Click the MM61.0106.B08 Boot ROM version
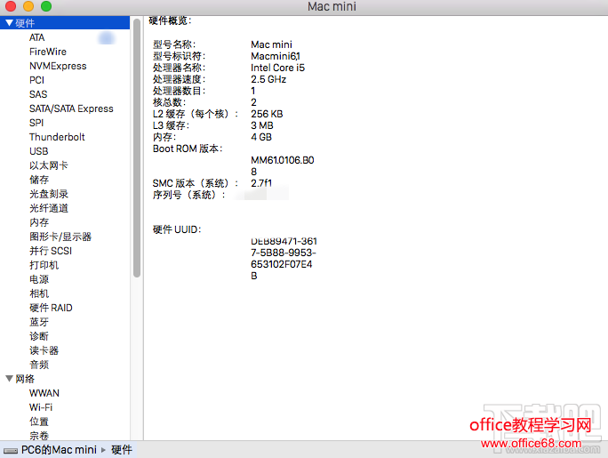Image resolution: width=608 pixels, height=458 pixels. click(x=283, y=166)
